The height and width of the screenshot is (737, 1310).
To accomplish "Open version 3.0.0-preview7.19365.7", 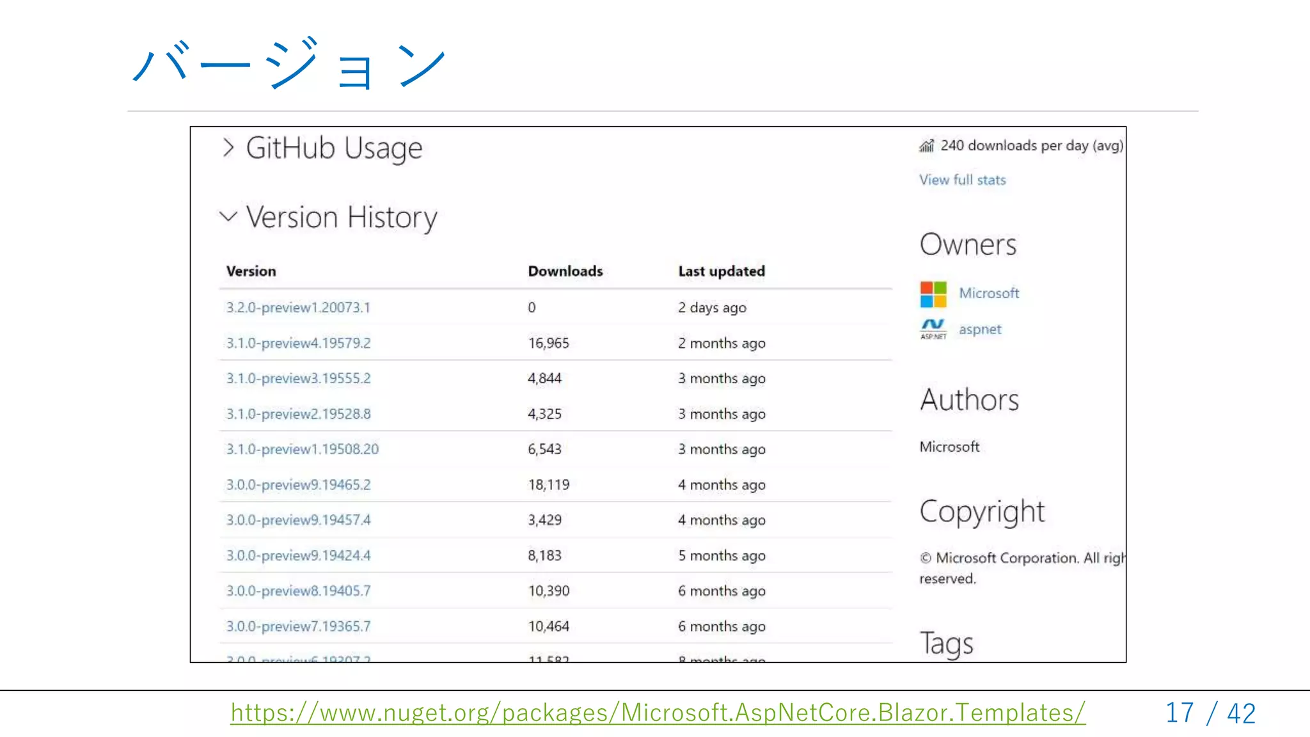I will 298,626.
